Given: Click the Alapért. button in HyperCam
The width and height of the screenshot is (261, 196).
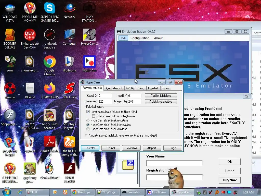Looking at the screenshot, I should pos(152,148).
